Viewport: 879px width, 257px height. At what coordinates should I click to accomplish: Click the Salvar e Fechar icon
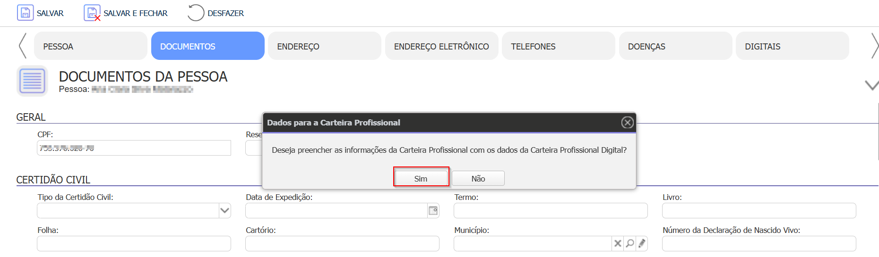tap(92, 13)
